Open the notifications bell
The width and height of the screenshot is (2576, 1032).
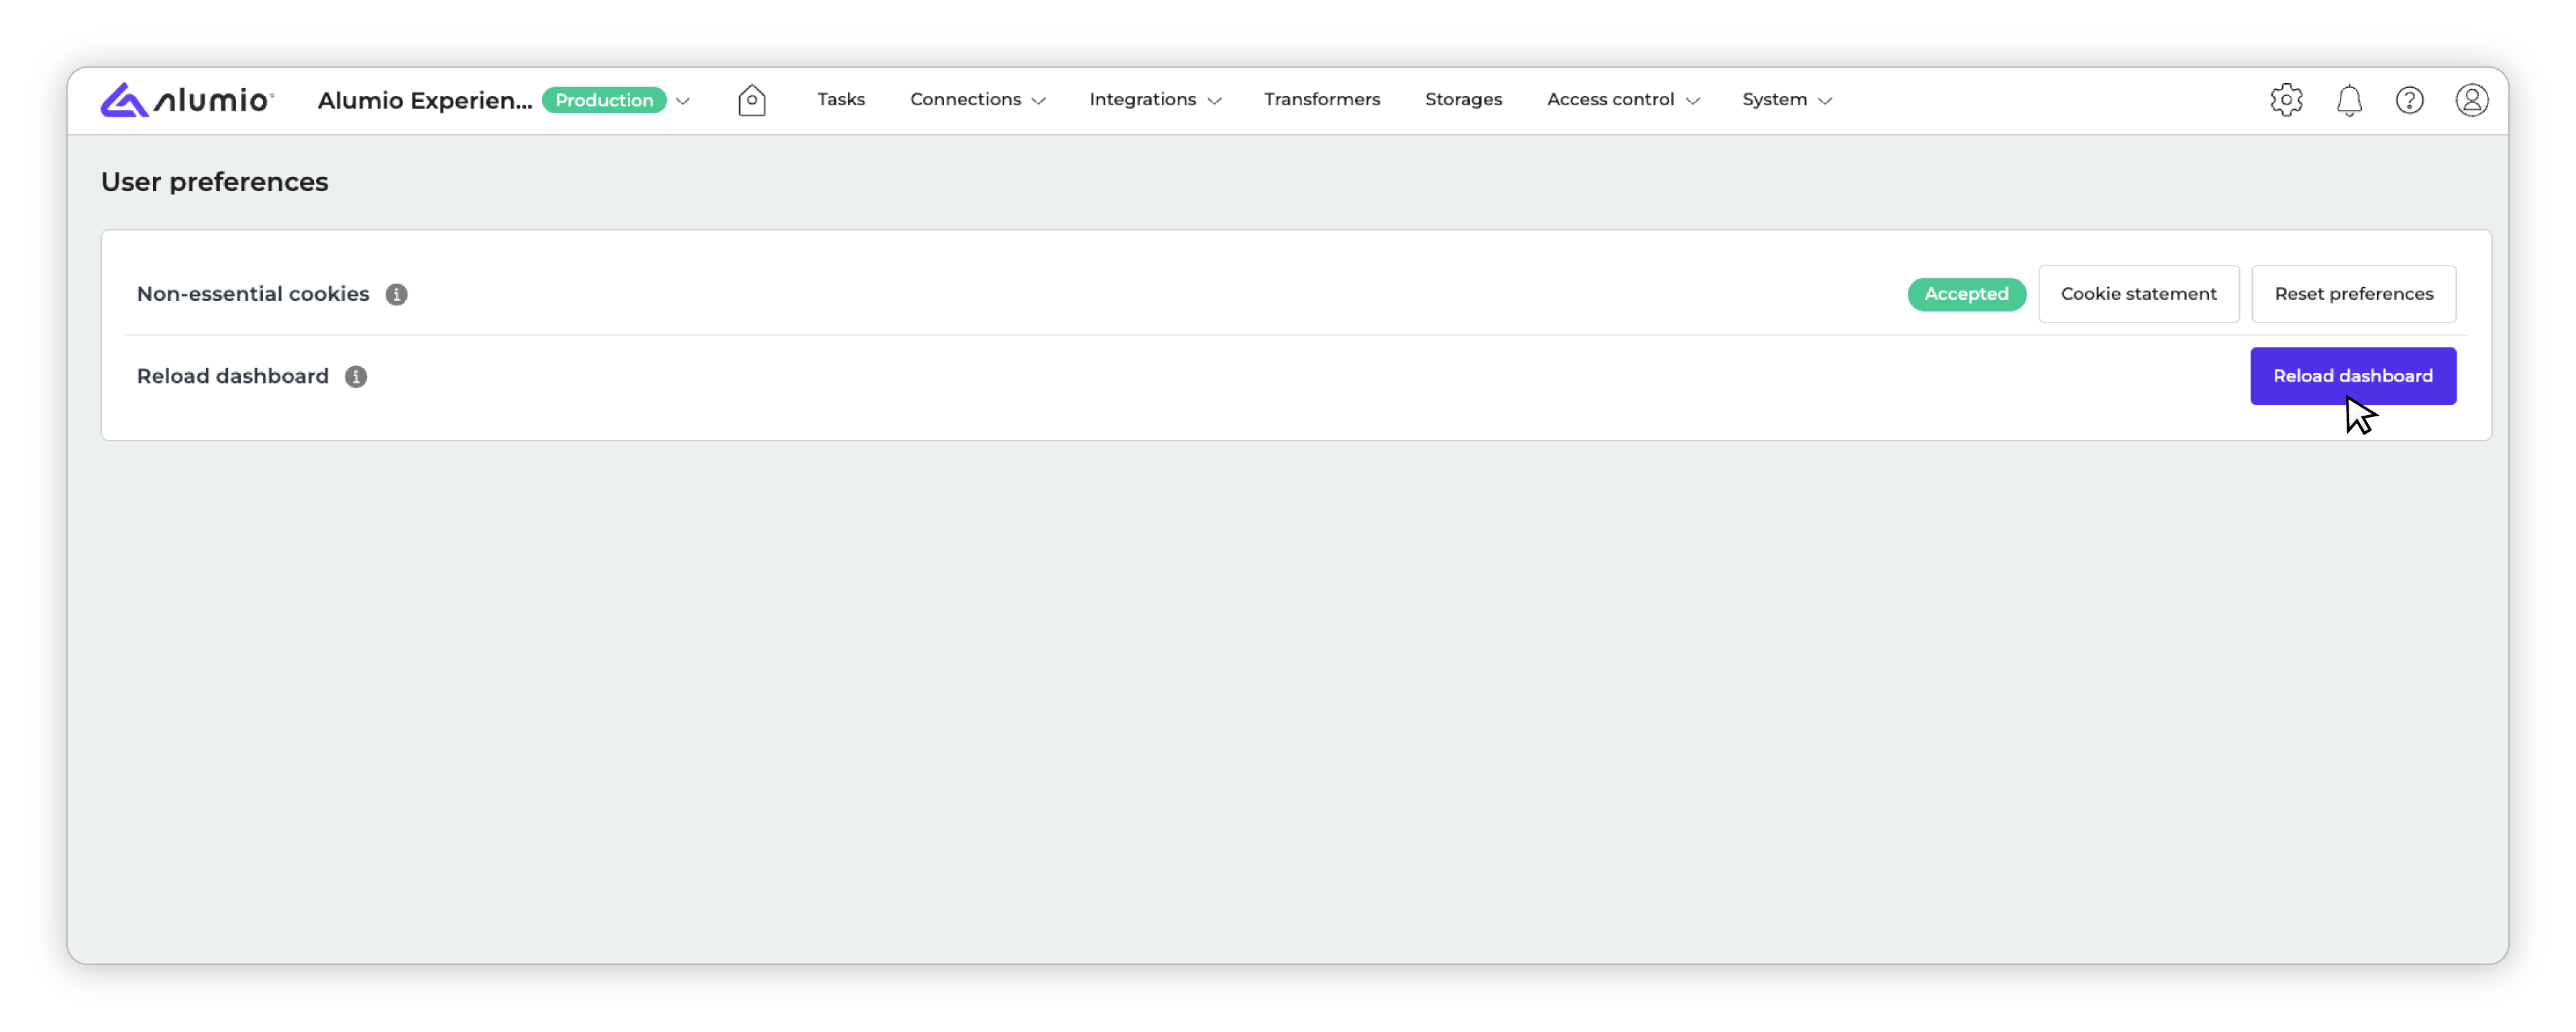coord(2348,100)
